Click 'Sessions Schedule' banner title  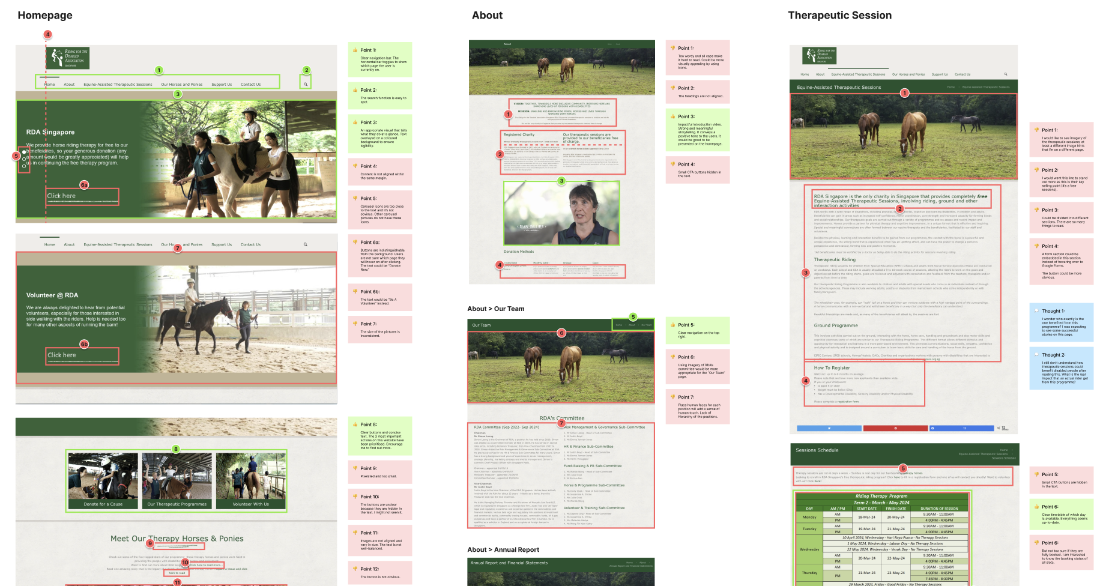click(x=817, y=450)
